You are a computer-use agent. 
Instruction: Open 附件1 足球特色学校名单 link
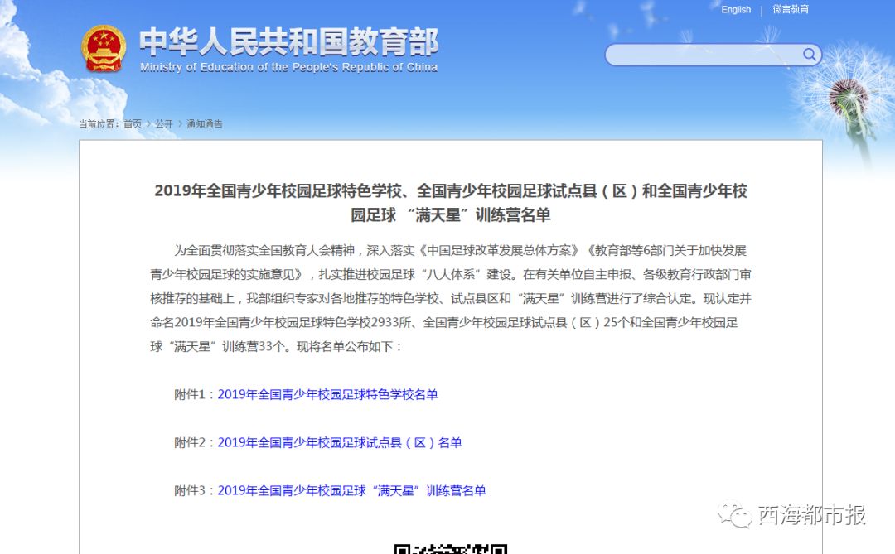327,394
